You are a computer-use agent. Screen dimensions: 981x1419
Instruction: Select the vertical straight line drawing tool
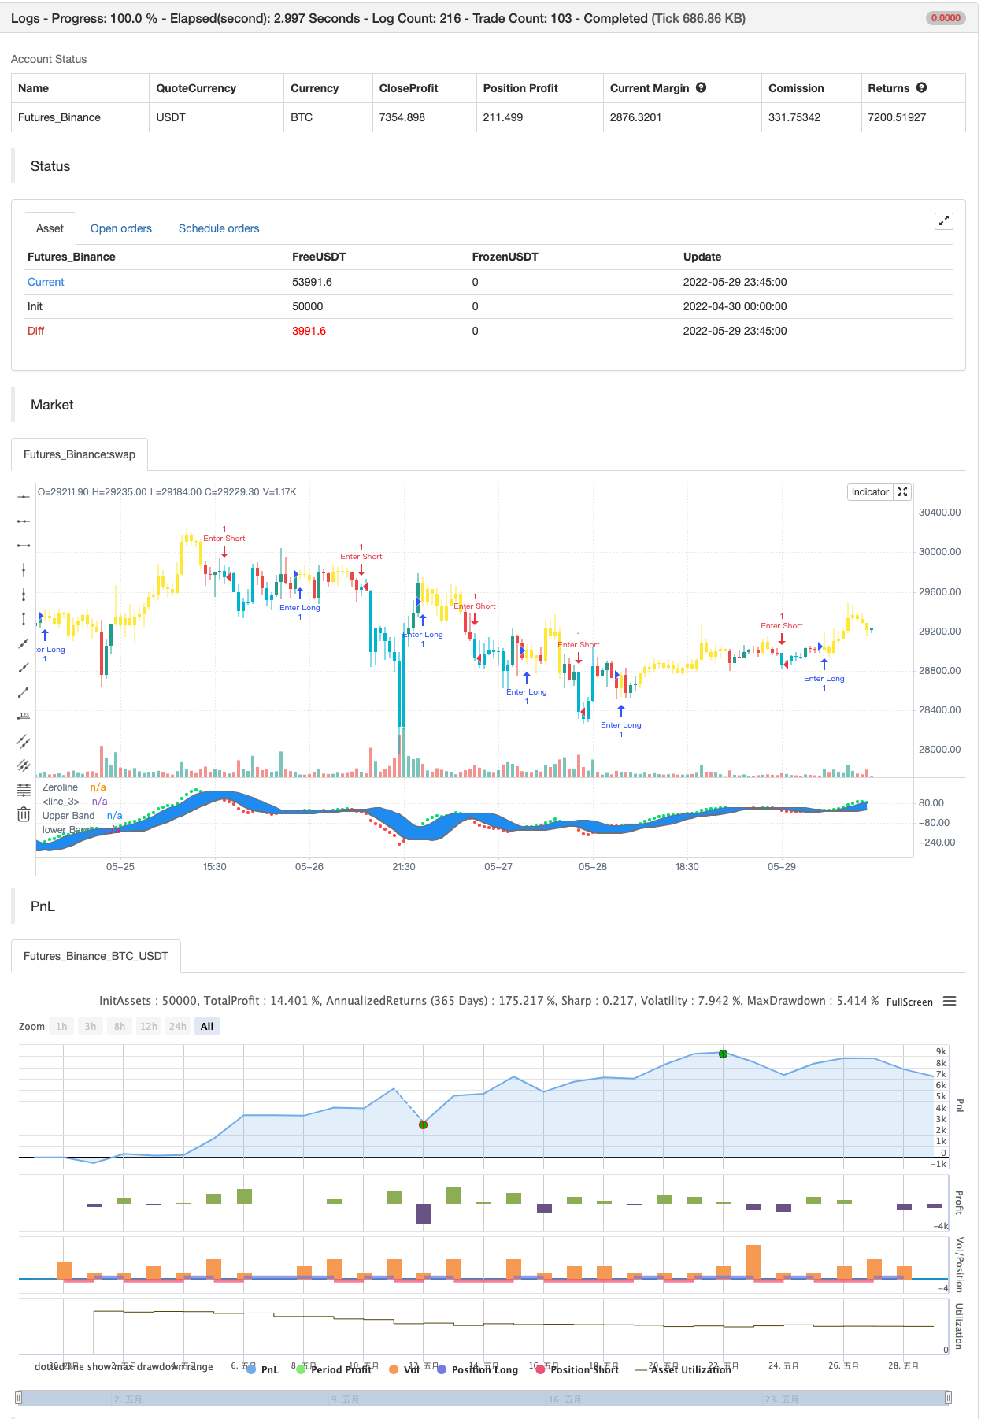click(x=24, y=569)
